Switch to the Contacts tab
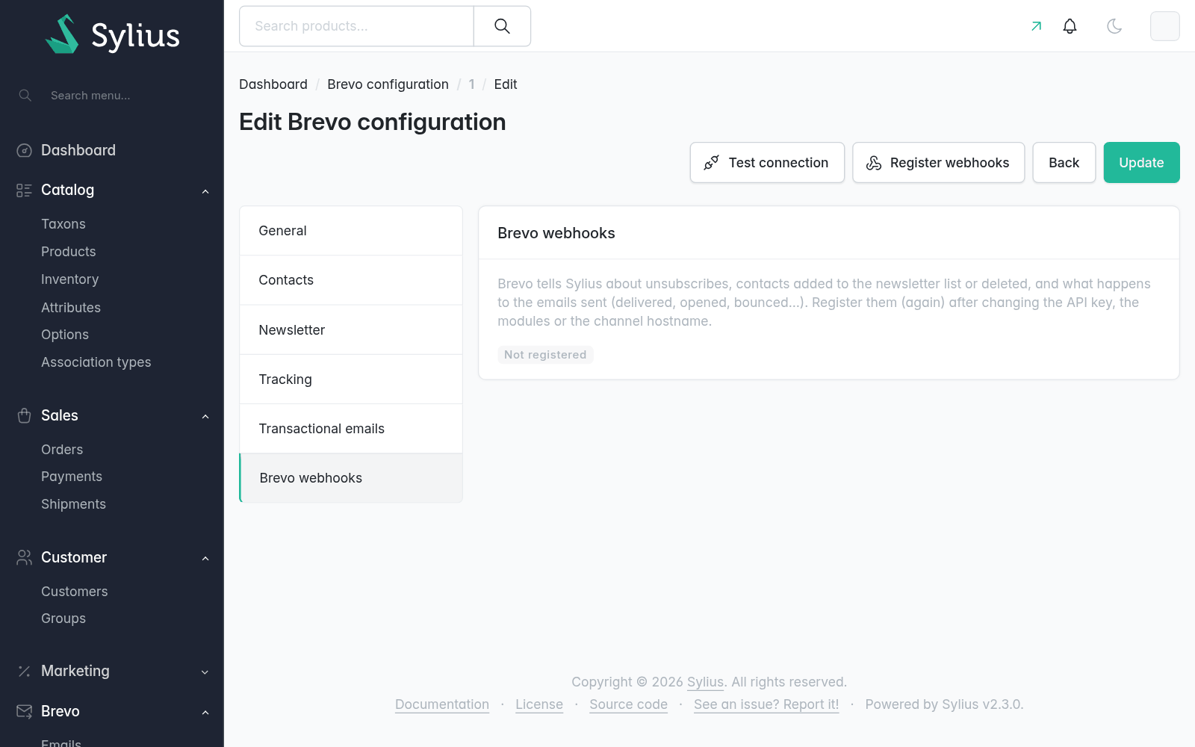Image resolution: width=1195 pixels, height=747 pixels. pyautogui.click(x=351, y=280)
